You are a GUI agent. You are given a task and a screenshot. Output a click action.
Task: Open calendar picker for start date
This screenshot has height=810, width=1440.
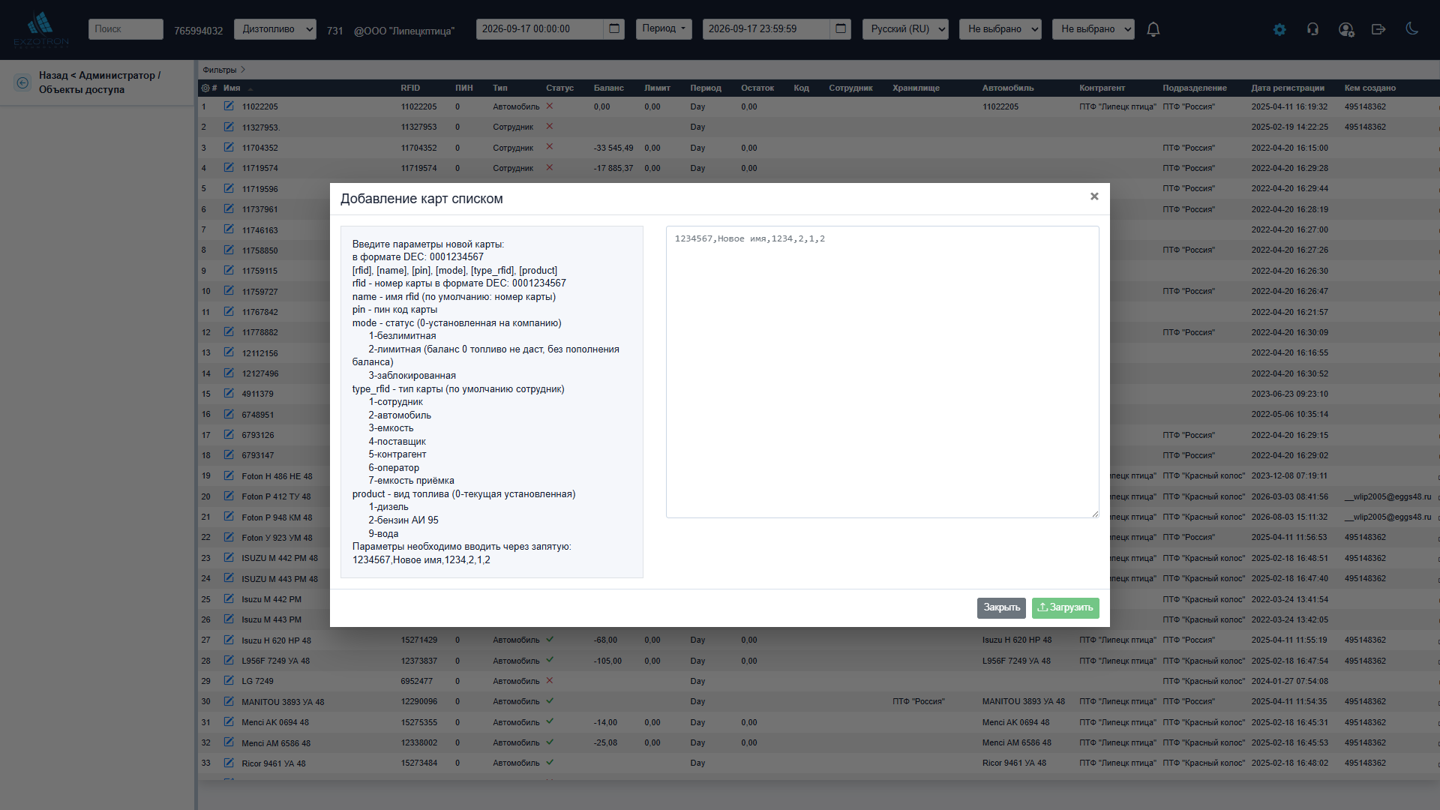614,28
